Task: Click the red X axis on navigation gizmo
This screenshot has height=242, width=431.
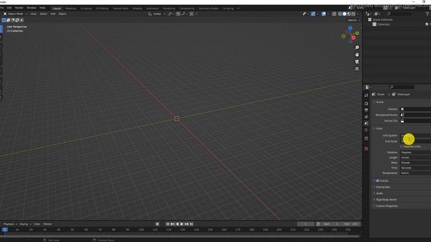Action: point(353,38)
